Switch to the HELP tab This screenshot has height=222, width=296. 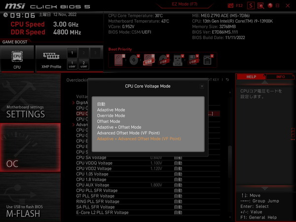pyautogui.click(x=251, y=77)
